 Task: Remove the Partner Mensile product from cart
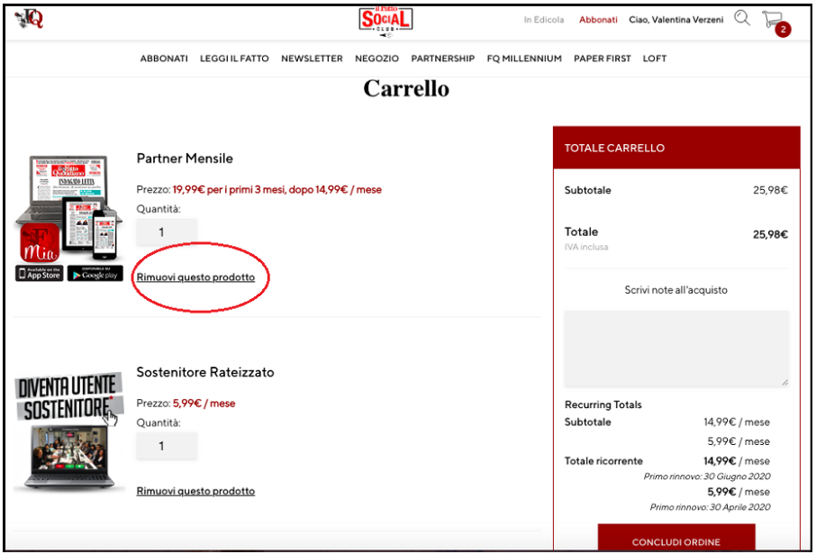click(x=195, y=277)
